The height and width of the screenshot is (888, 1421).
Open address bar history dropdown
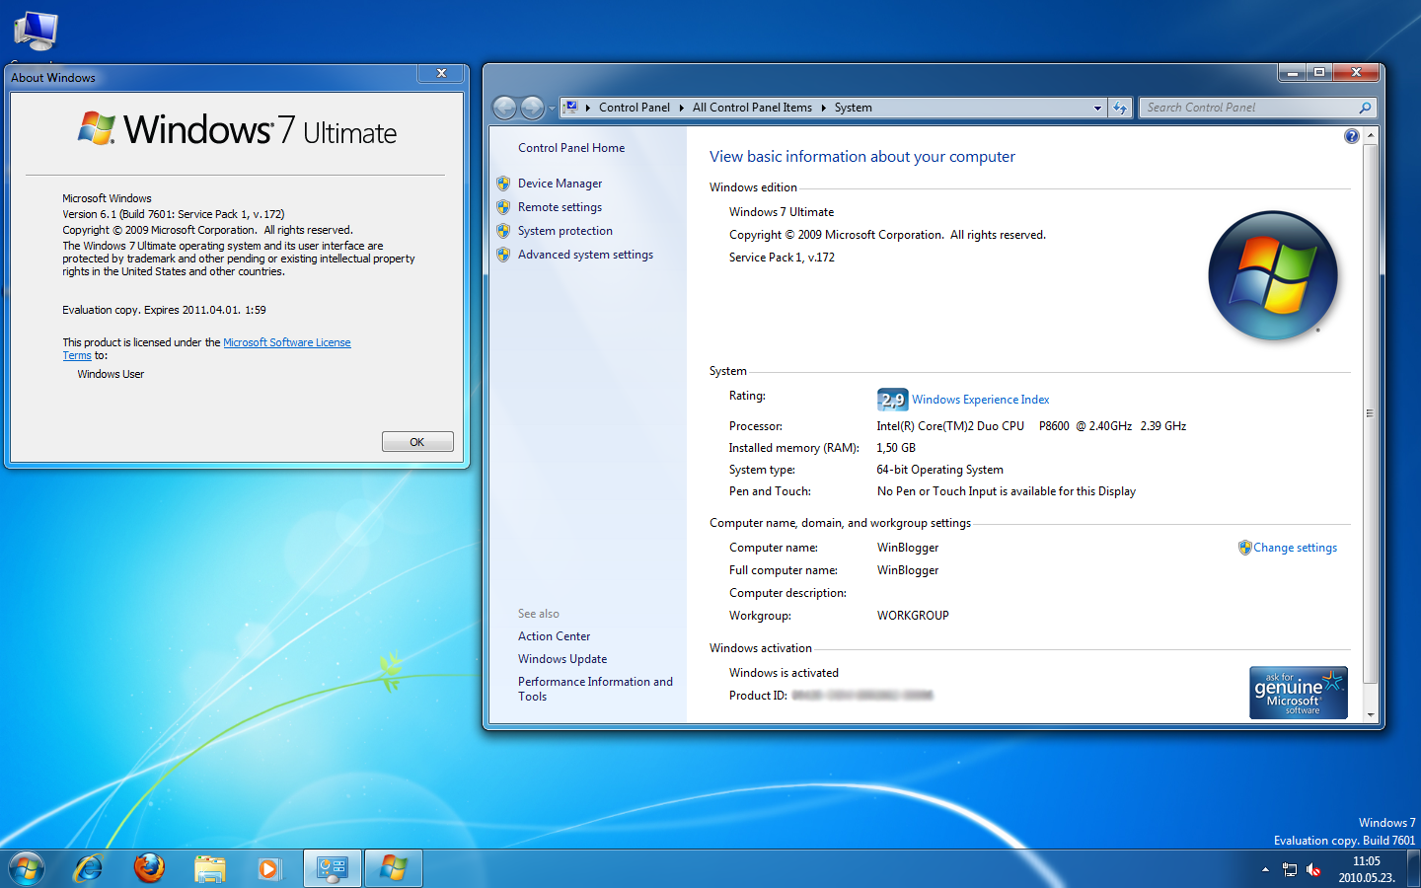tap(1097, 109)
